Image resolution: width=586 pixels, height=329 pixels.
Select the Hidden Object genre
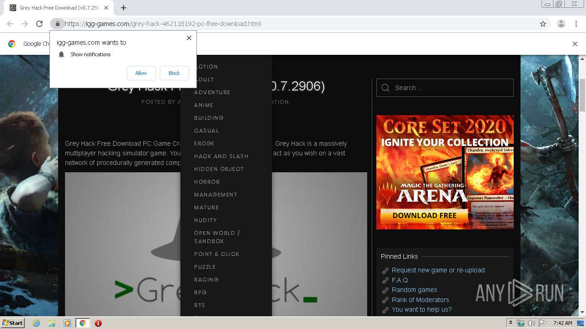(x=219, y=169)
